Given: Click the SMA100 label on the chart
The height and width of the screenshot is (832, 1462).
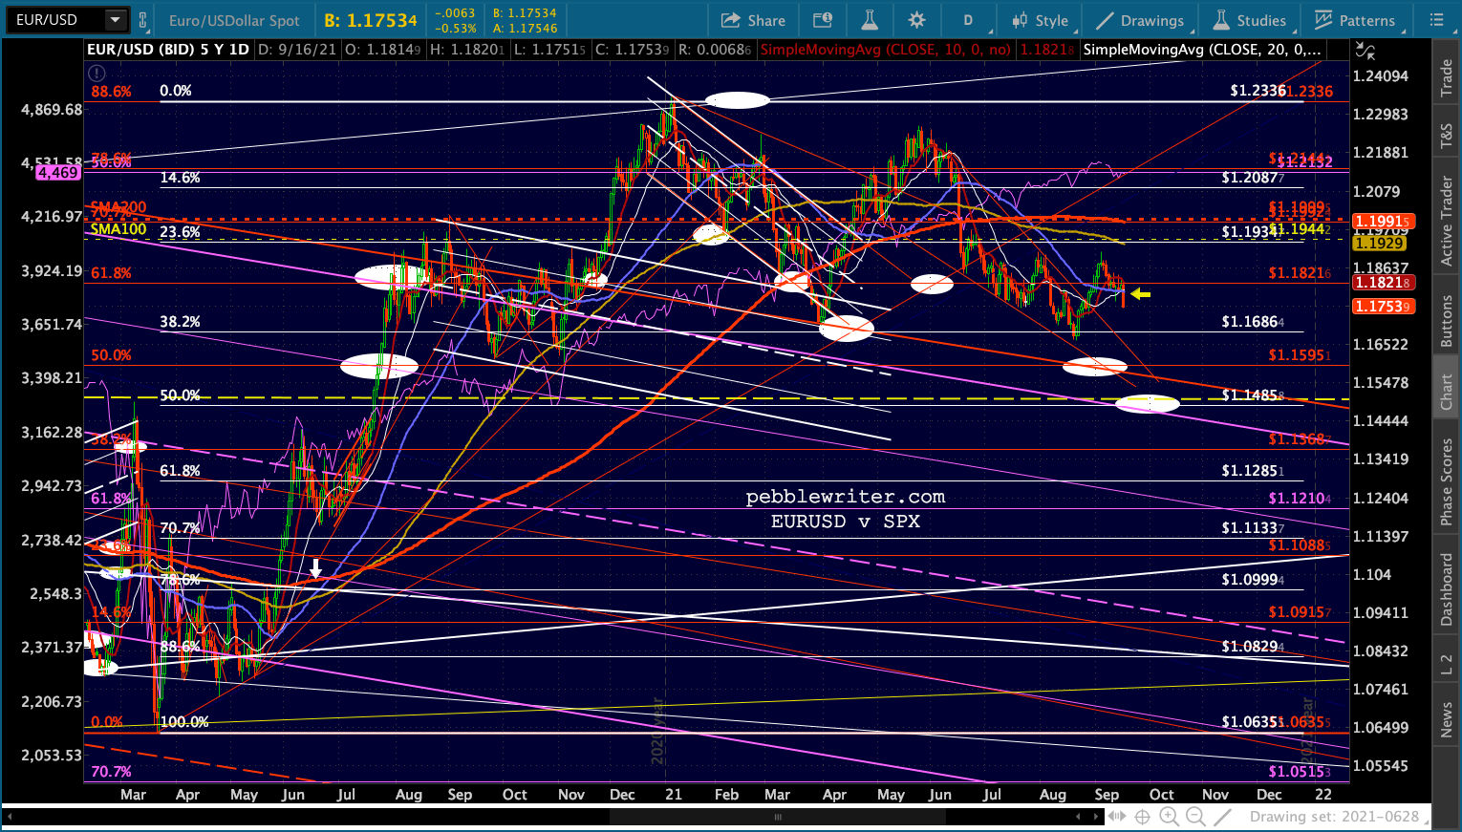Looking at the screenshot, I should coord(118,229).
